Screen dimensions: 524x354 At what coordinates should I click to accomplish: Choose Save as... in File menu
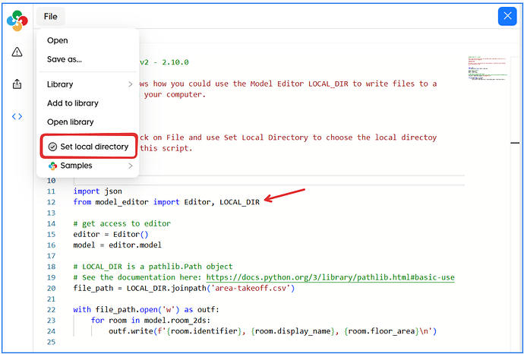(x=65, y=59)
